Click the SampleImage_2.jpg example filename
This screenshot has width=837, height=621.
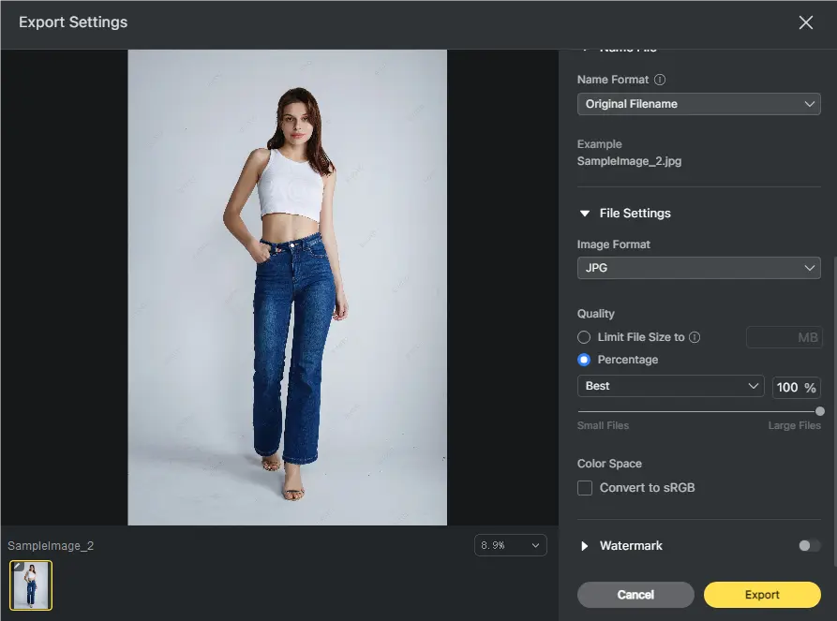pos(629,161)
